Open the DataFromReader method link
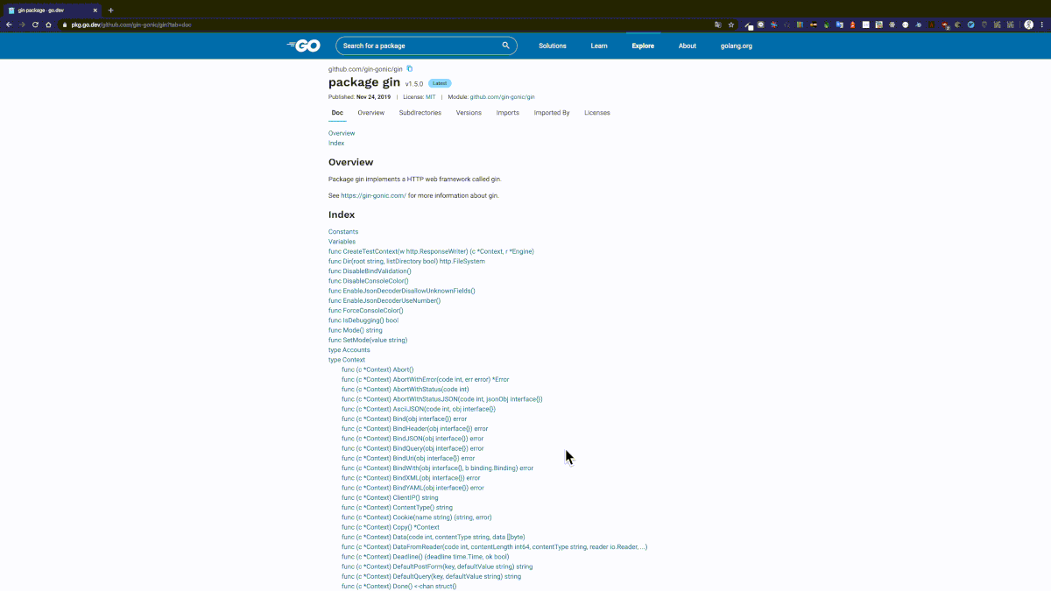The image size is (1051, 591). tap(495, 547)
